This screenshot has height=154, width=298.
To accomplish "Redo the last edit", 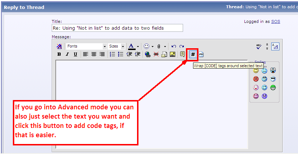I will click(182, 46).
